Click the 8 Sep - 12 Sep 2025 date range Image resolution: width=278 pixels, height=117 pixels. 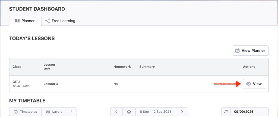[x=155, y=112]
